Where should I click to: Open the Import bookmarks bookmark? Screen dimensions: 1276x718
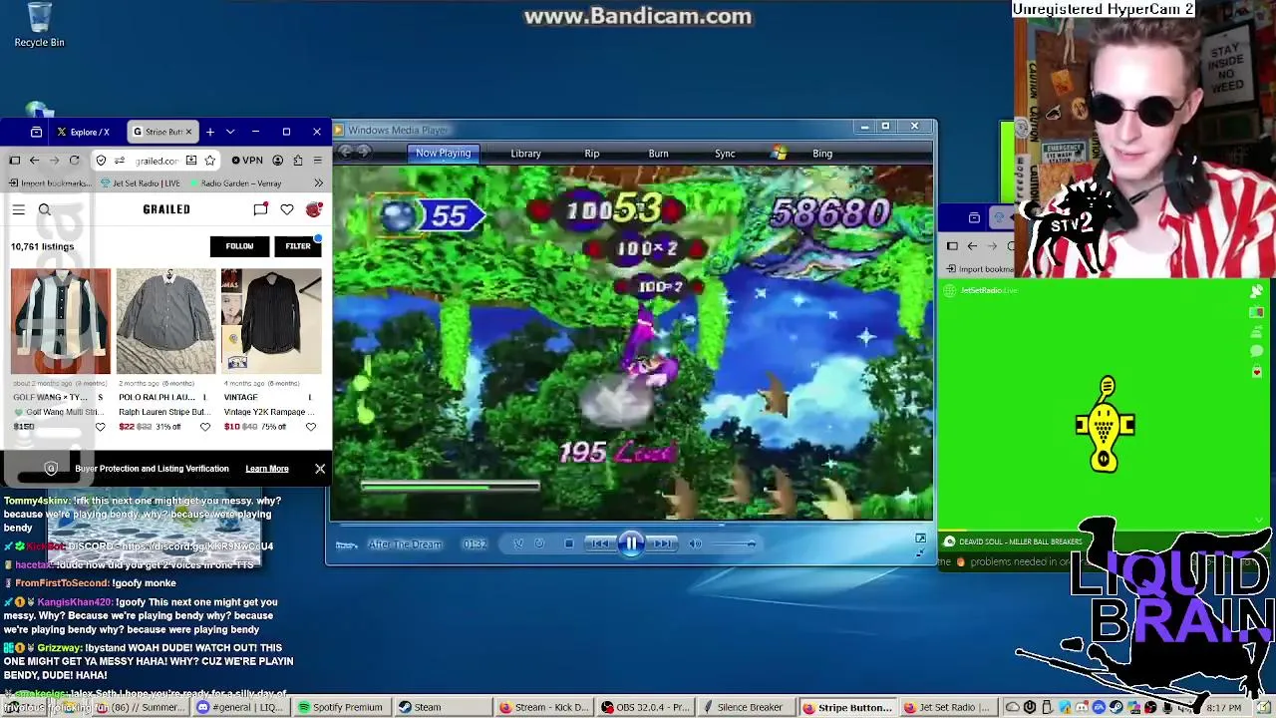point(49,183)
